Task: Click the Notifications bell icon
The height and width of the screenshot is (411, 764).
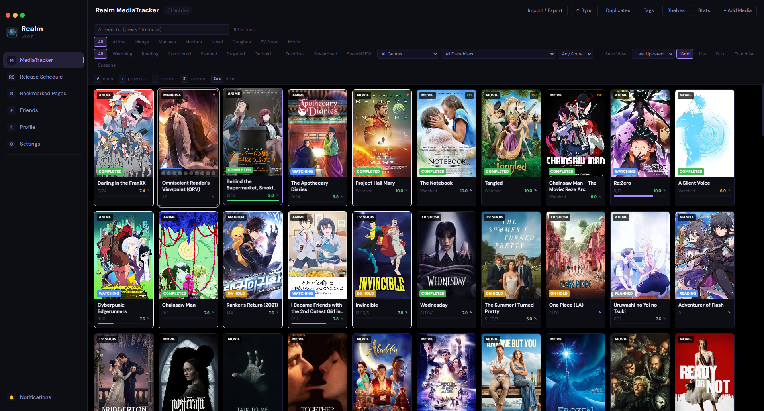Action: (12, 397)
